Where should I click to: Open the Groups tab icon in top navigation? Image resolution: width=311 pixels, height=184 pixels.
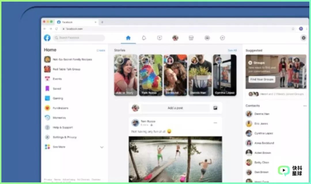coord(207,38)
